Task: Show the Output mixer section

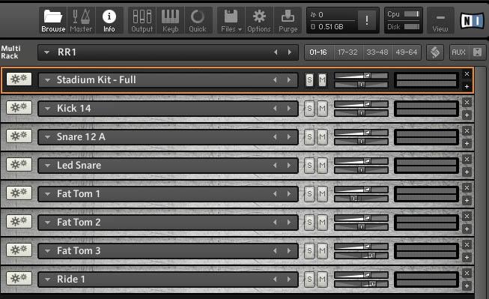Action: (x=142, y=20)
